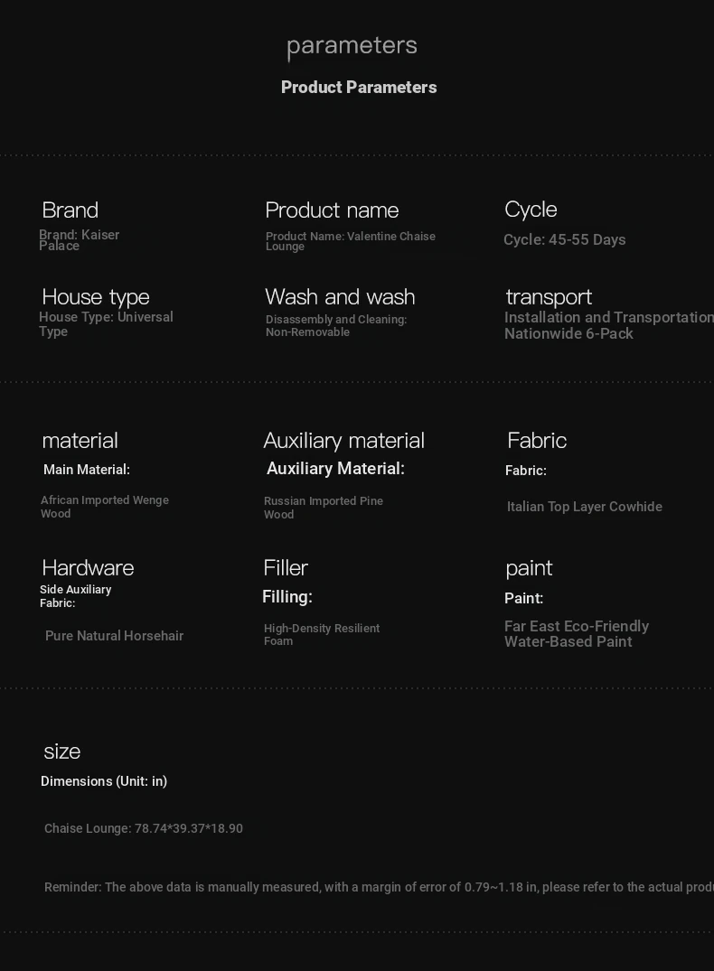This screenshot has height=971, width=714.
Task: Click 'African Imported Wenge Wood' text
Action: (104, 506)
